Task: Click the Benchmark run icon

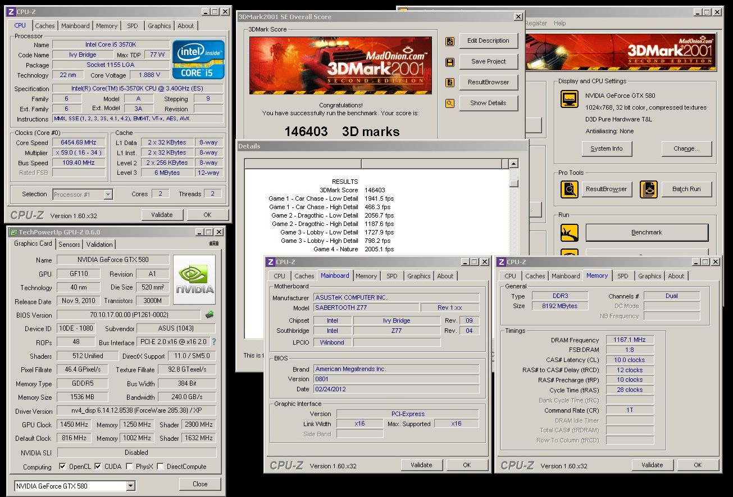Action: [569, 232]
